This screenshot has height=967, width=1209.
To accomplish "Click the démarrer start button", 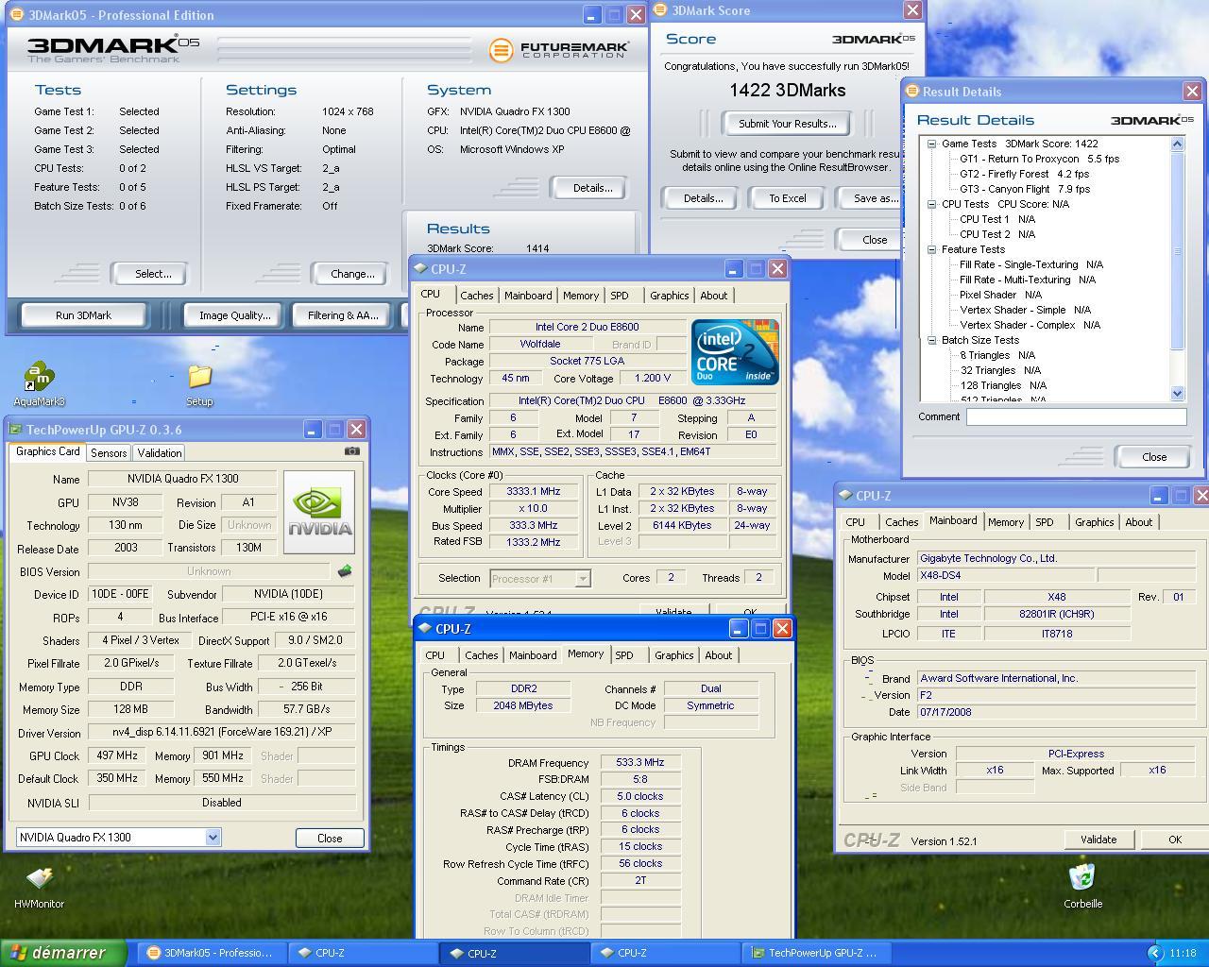I will coord(63,953).
